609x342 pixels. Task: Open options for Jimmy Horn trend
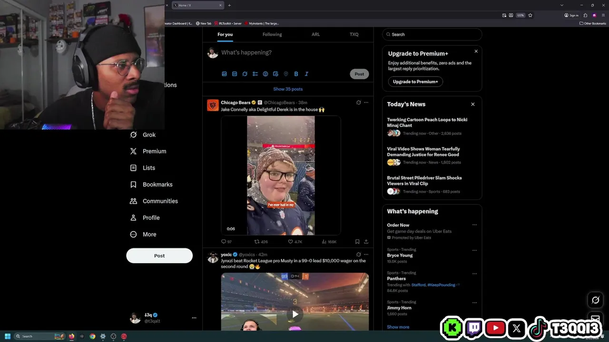point(474,303)
